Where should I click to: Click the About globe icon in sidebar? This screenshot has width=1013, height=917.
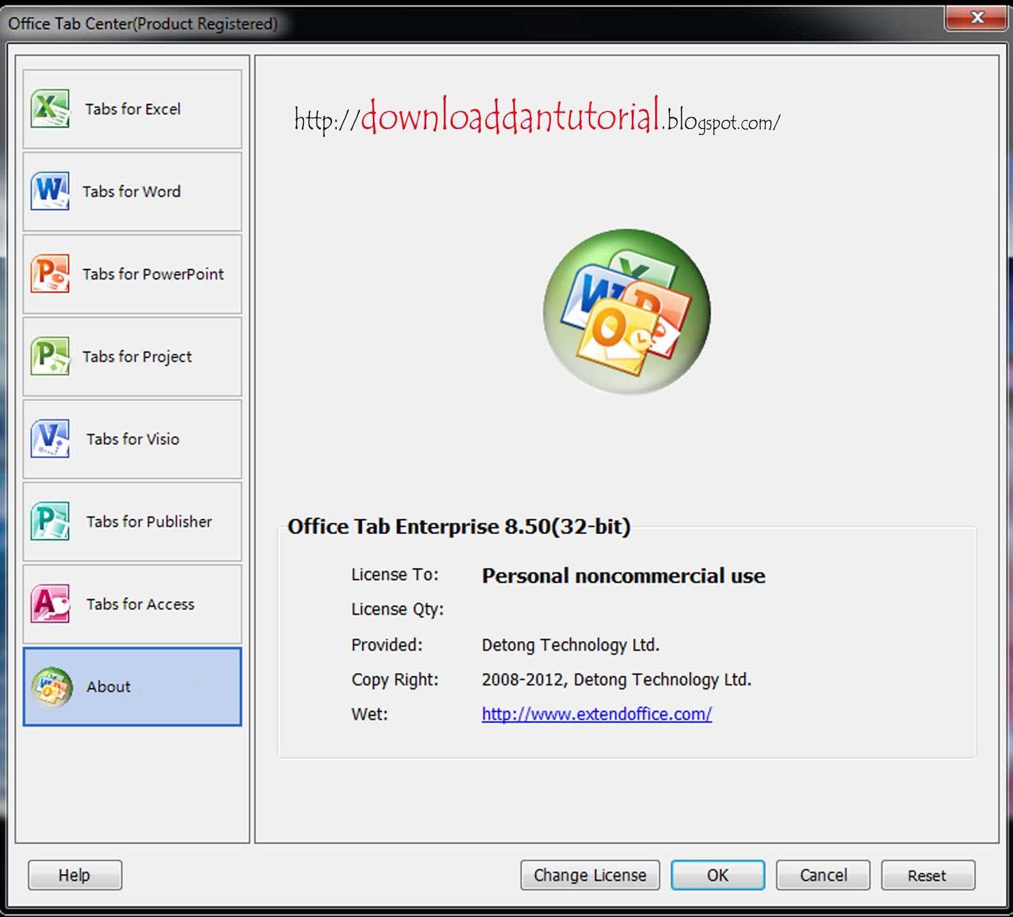coord(52,687)
